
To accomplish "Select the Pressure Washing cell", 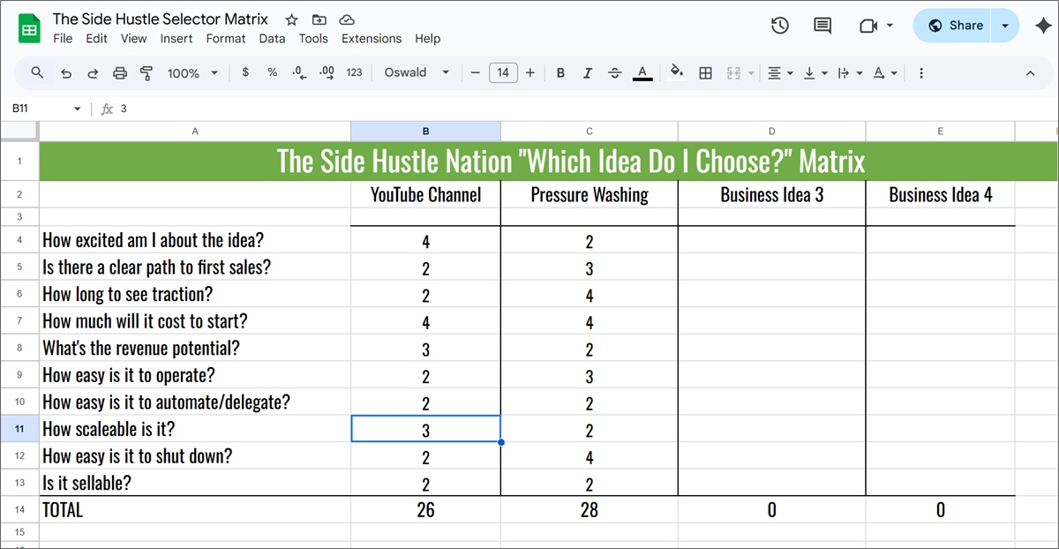I will coord(590,195).
